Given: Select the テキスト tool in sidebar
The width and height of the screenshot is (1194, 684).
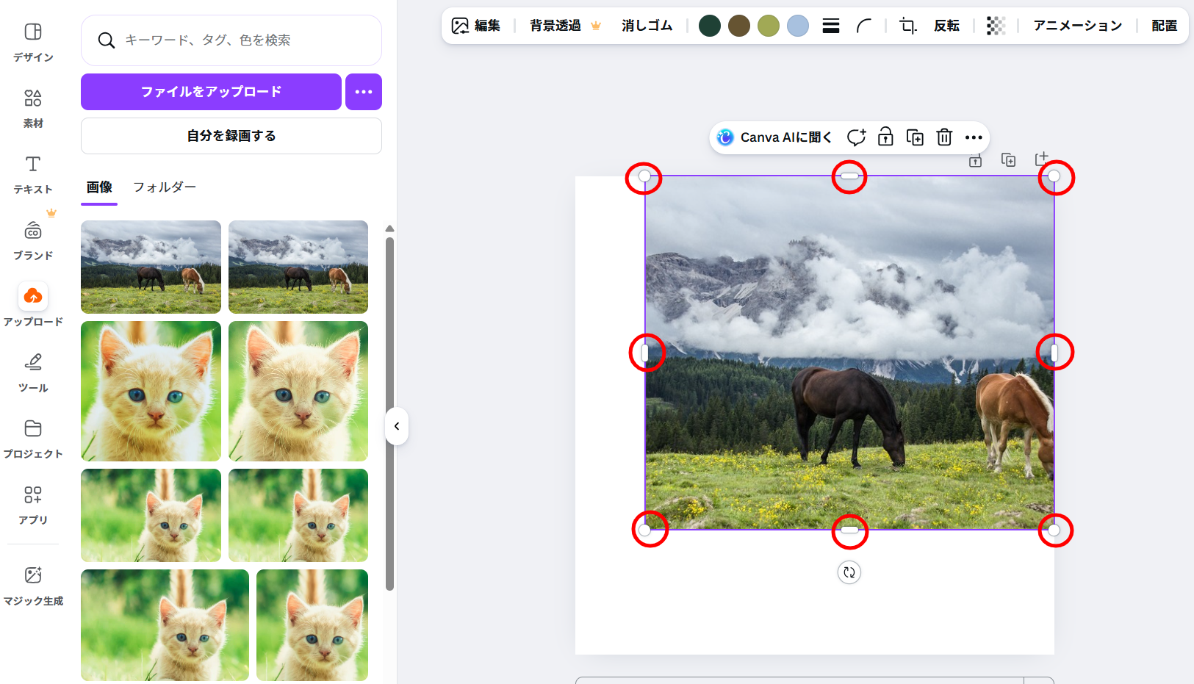Looking at the screenshot, I should tap(33, 174).
